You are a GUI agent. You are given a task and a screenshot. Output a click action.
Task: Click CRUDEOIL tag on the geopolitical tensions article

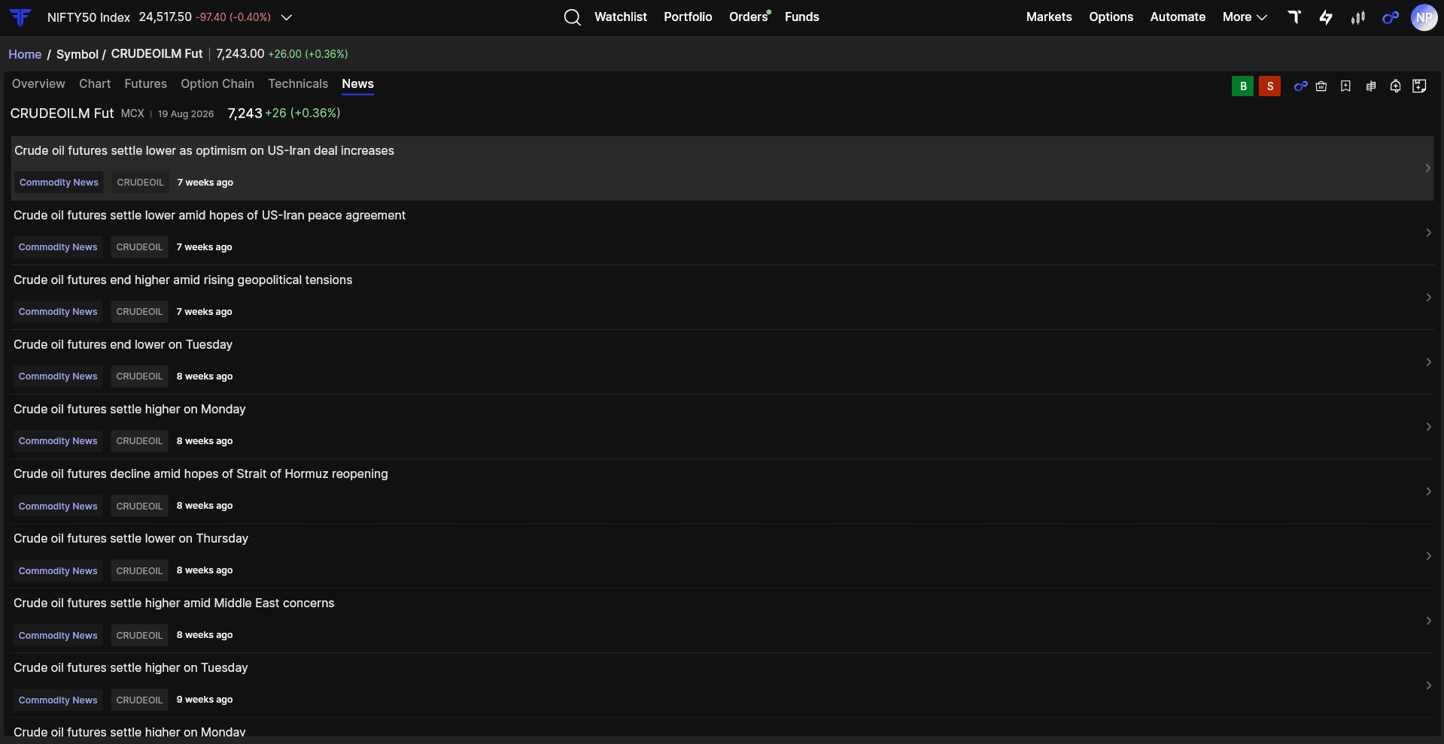pyautogui.click(x=139, y=312)
